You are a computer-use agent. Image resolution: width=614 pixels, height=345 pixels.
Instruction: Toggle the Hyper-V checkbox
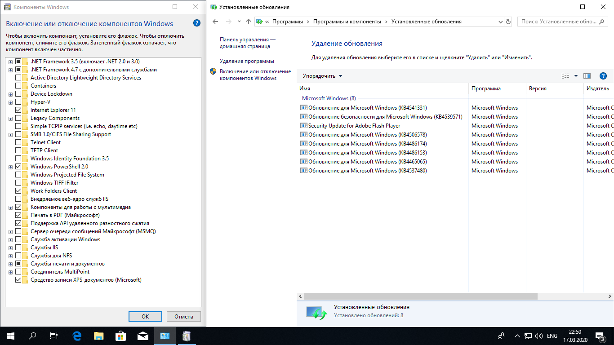(x=18, y=102)
